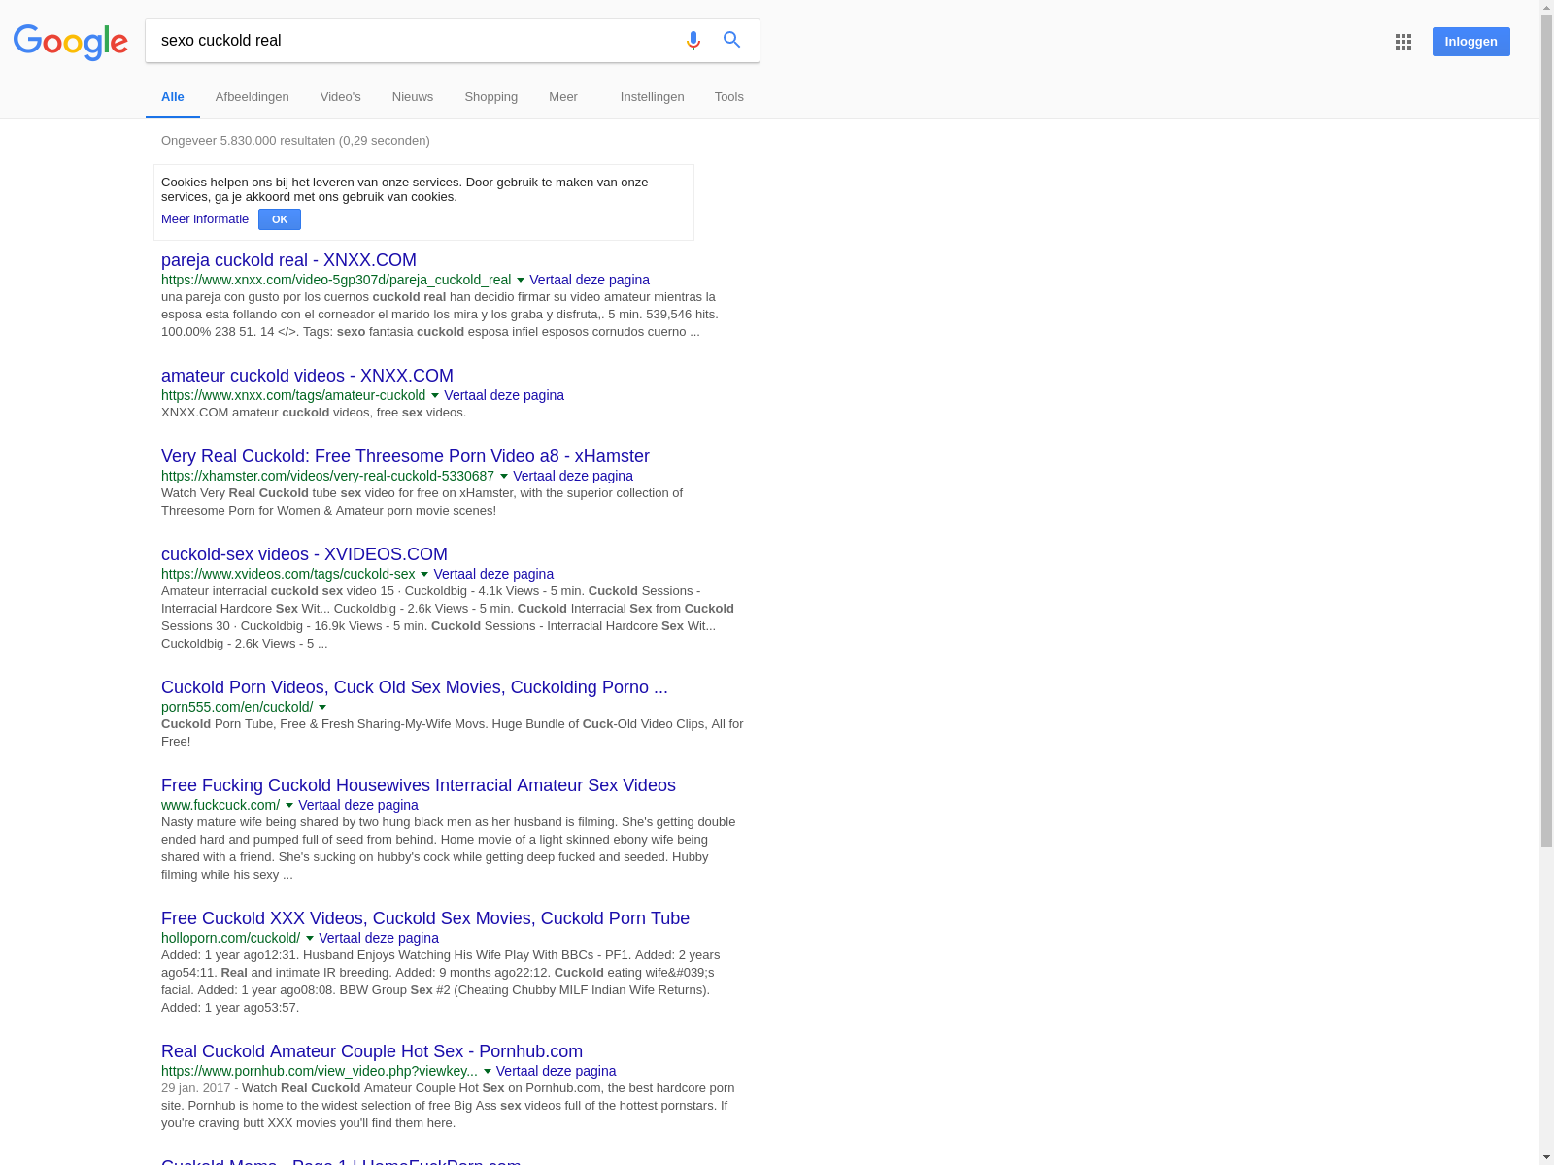Viewport: 1554px width, 1165px height.
Task: Expand dropdown arrow beside xnxx.com/tags URL
Action: (x=435, y=396)
